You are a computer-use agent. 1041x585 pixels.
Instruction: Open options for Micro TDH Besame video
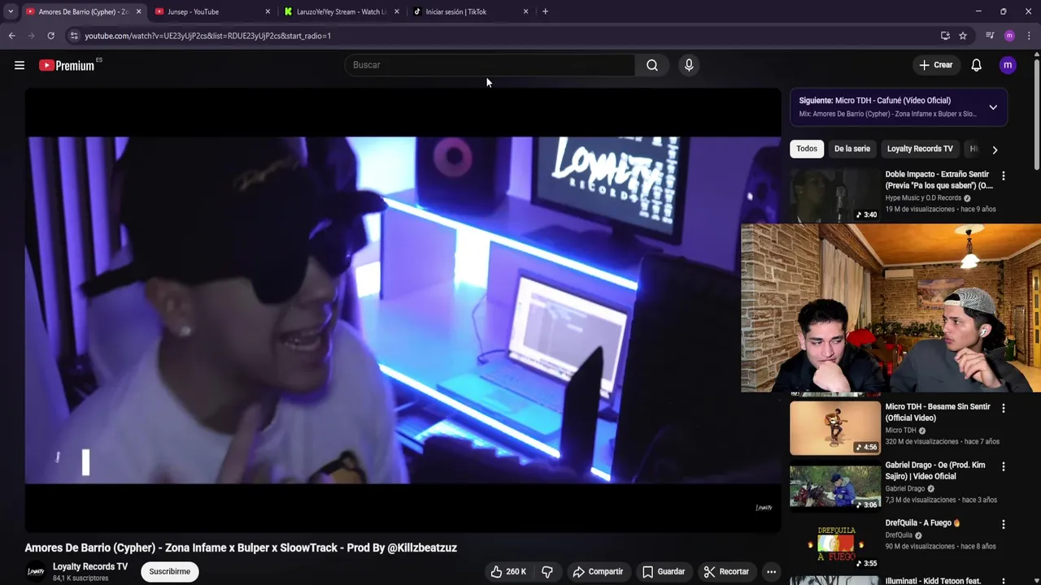tap(1003, 408)
